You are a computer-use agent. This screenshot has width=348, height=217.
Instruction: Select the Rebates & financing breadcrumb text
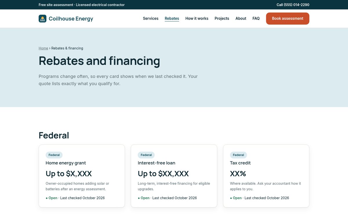67,48
